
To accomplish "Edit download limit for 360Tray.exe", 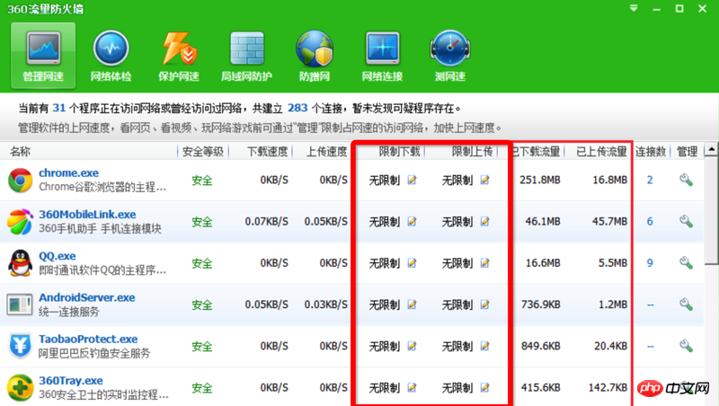I will coord(412,388).
